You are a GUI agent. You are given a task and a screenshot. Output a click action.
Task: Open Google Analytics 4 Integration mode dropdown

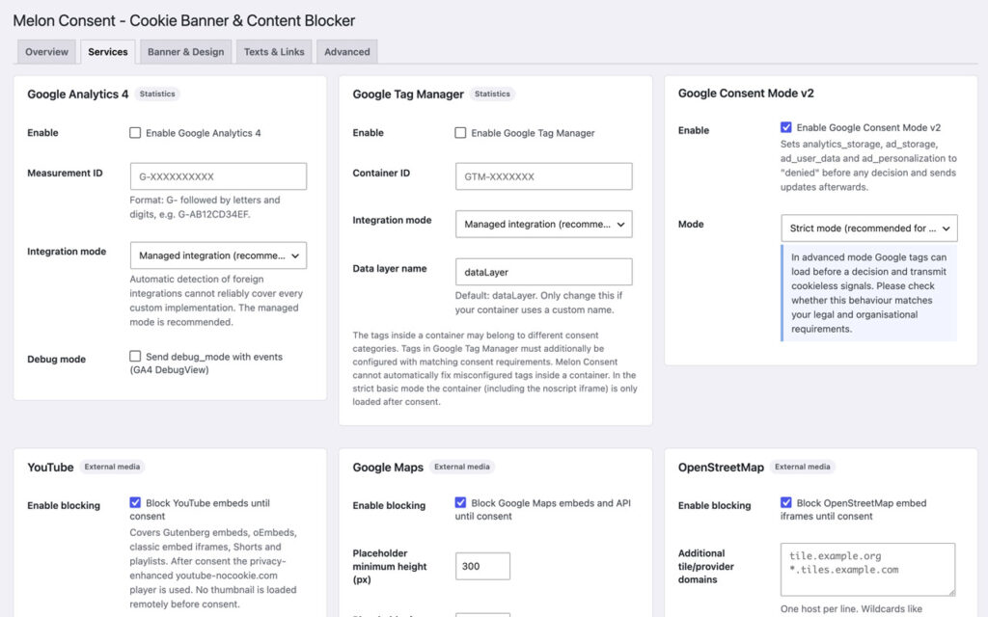(218, 255)
